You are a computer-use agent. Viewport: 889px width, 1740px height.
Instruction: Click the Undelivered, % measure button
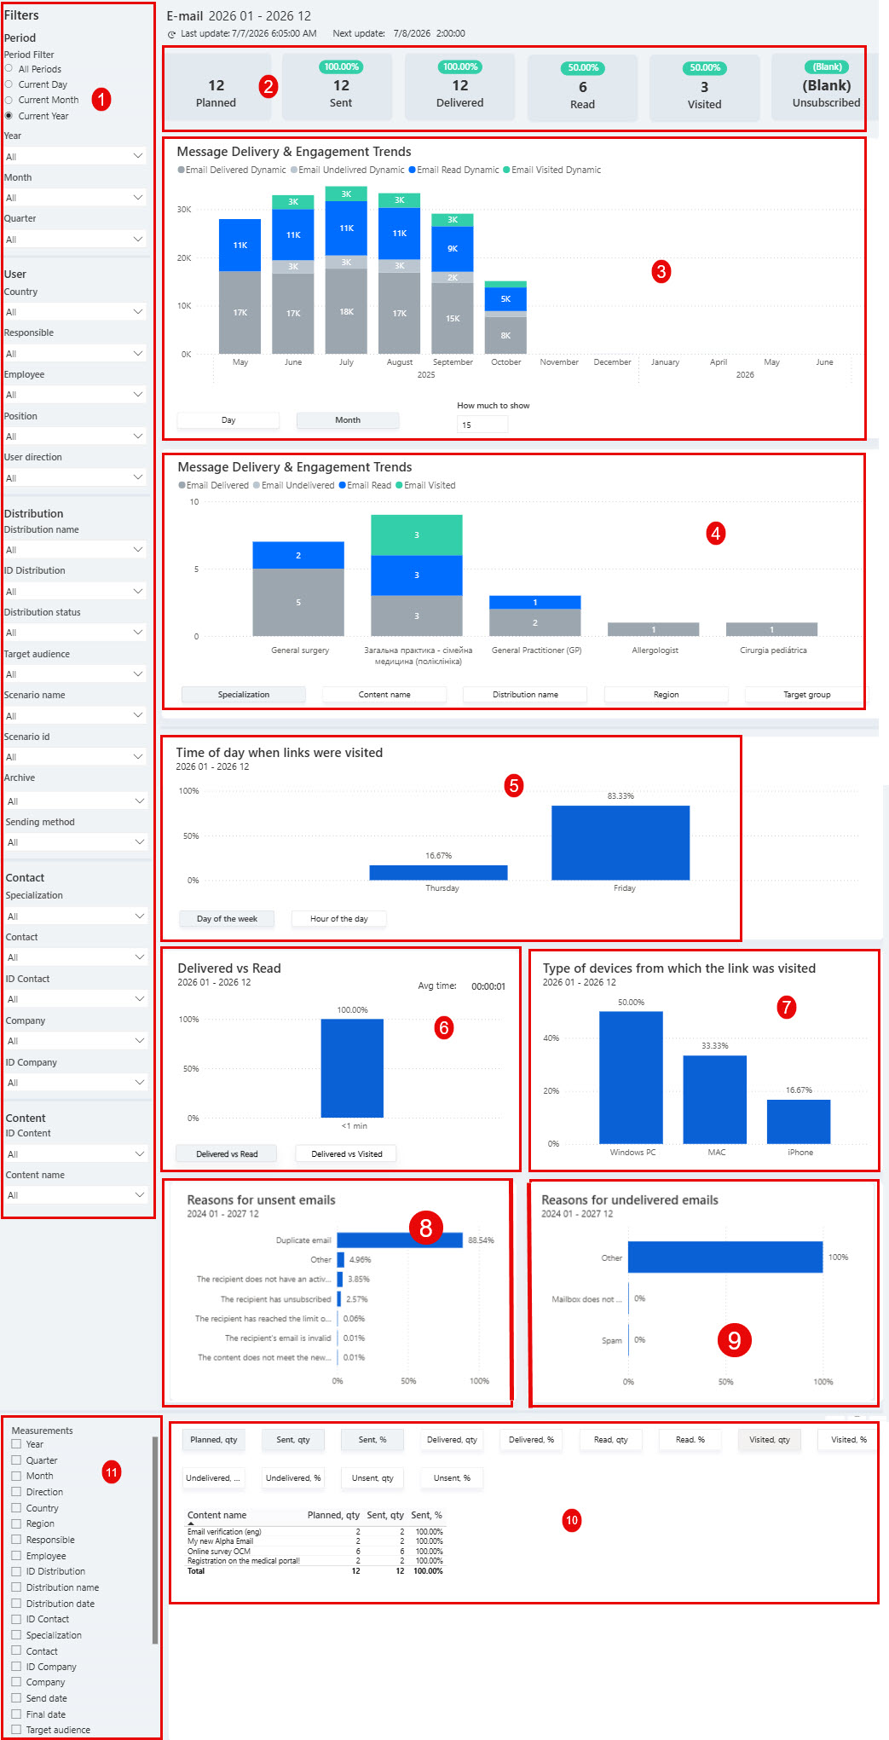pyautogui.click(x=293, y=1478)
